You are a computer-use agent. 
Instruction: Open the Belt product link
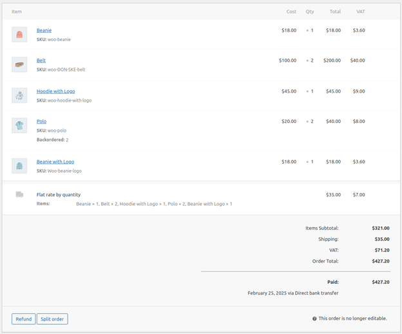click(41, 60)
